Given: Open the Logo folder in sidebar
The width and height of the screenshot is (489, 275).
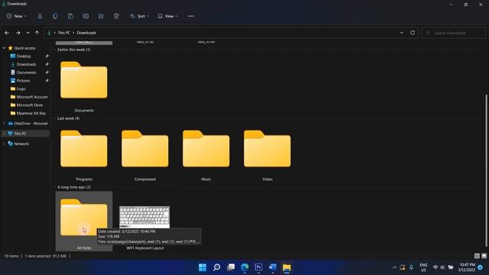Looking at the screenshot, I should pyautogui.click(x=21, y=89).
